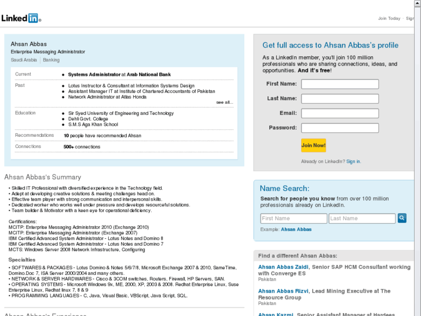The image size is (421, 316).
Task: Click Network Administrator at Atlas Honda
Action: [107, 97]
